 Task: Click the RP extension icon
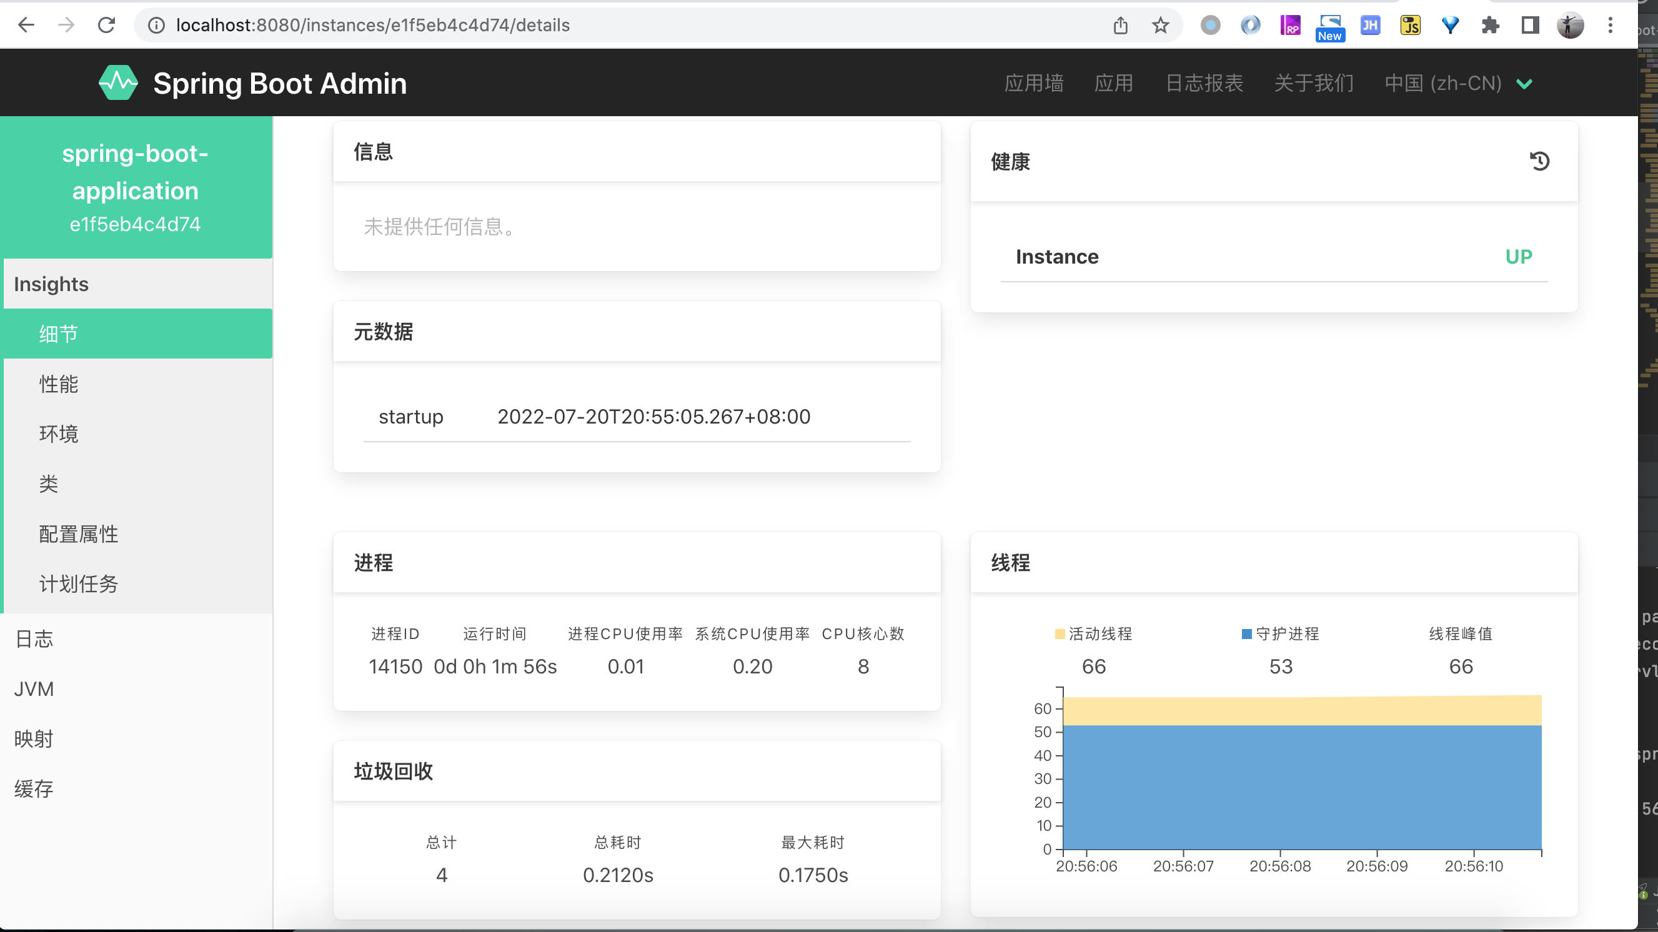tap(1290, 25)
